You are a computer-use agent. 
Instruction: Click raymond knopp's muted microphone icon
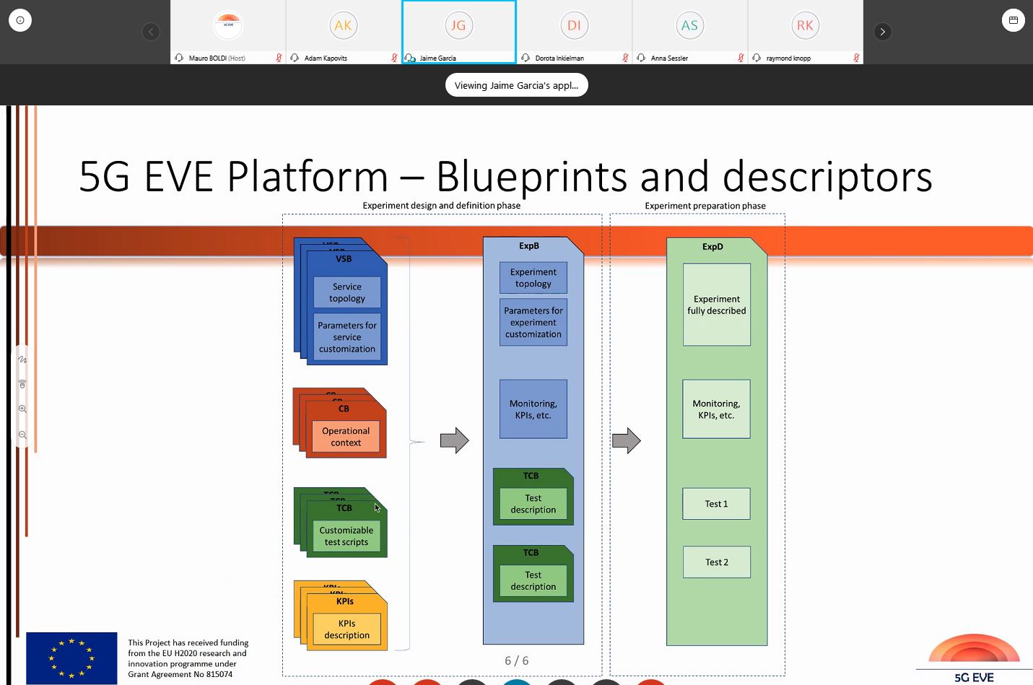856,58
